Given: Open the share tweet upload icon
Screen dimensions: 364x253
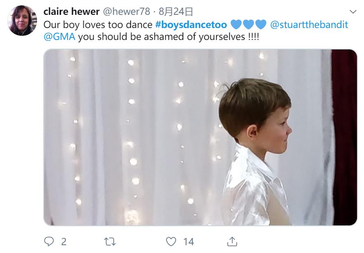Looking at the screenshot, I should tap(232, 241).
